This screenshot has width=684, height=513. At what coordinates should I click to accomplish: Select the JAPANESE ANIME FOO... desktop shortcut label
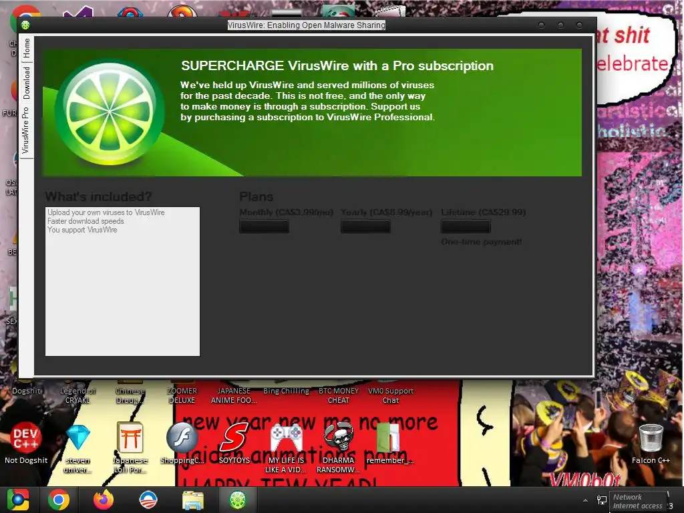click(234, 395)
